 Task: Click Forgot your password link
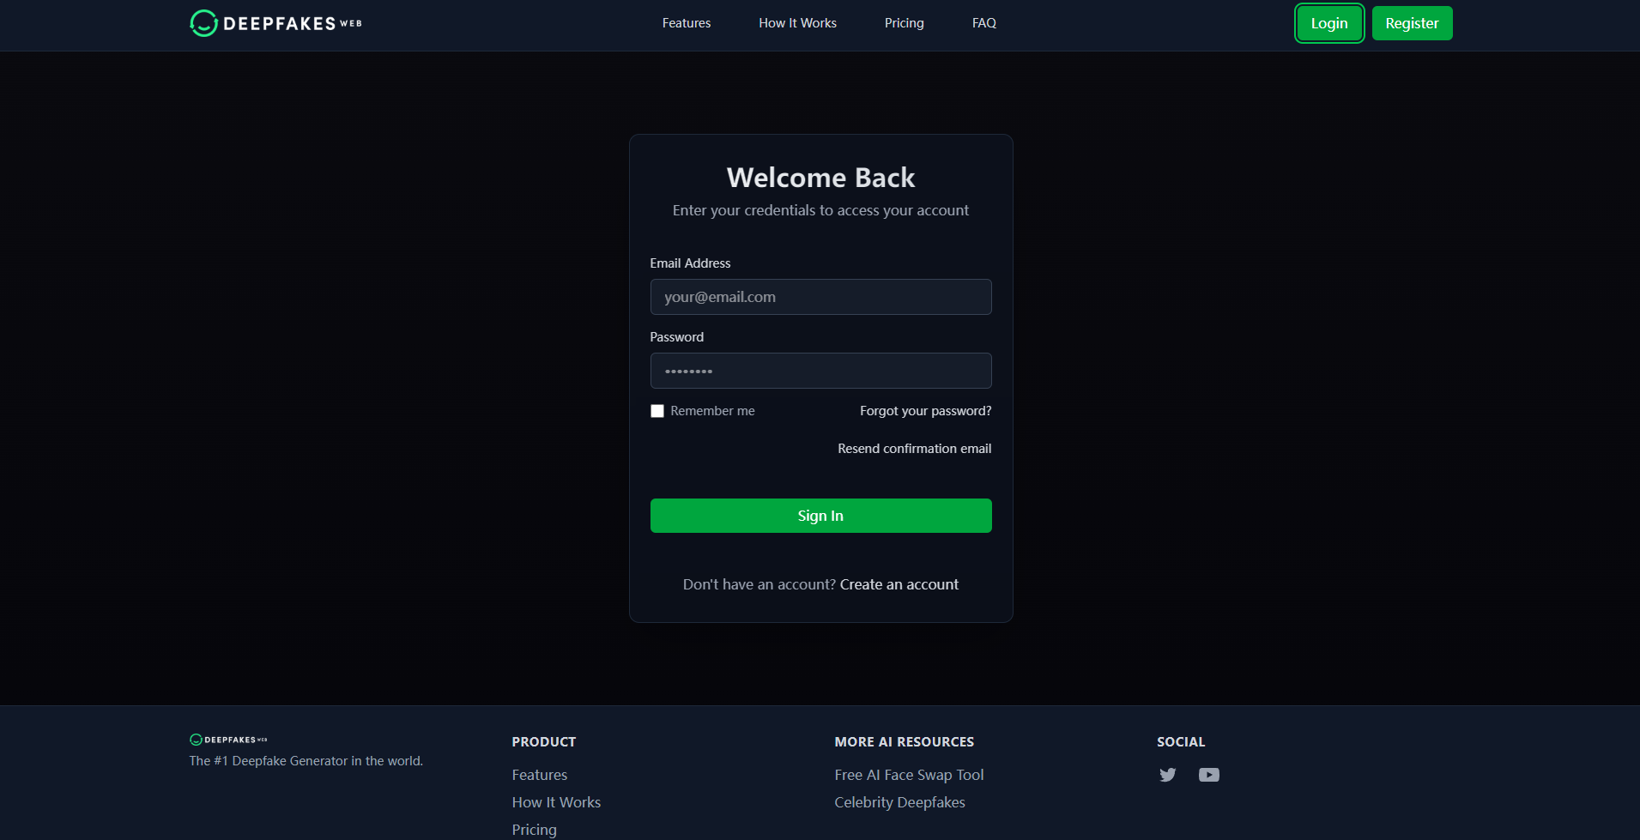[x=925, y=411]
